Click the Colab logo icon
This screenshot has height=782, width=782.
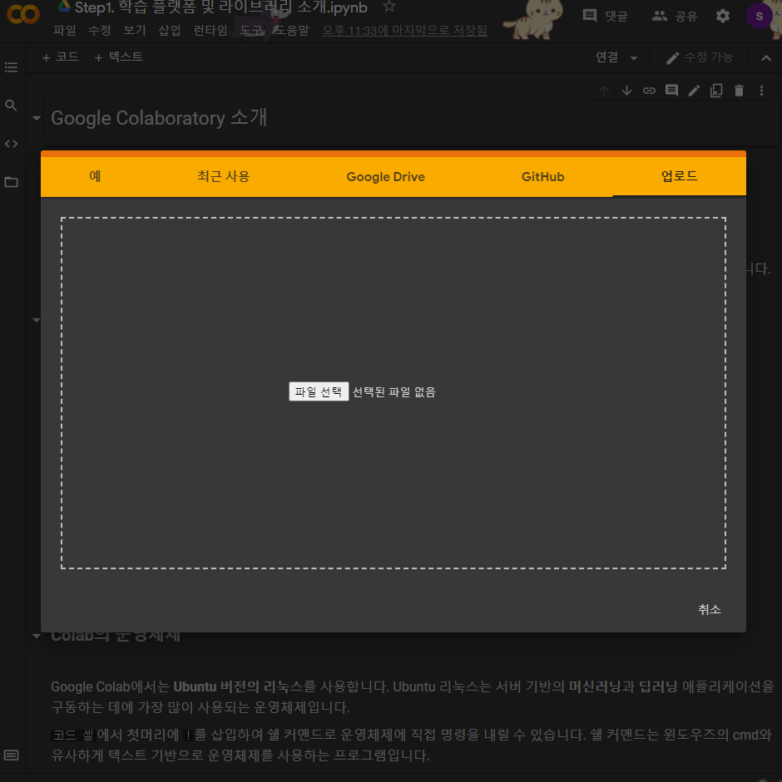coord(23,13)
